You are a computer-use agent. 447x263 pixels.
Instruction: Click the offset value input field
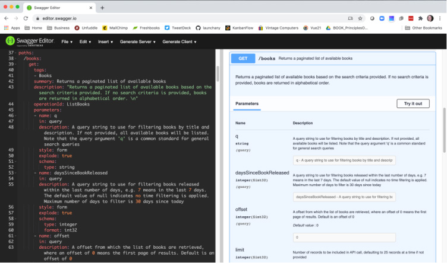pyautogui.click(x=345, y=238)
